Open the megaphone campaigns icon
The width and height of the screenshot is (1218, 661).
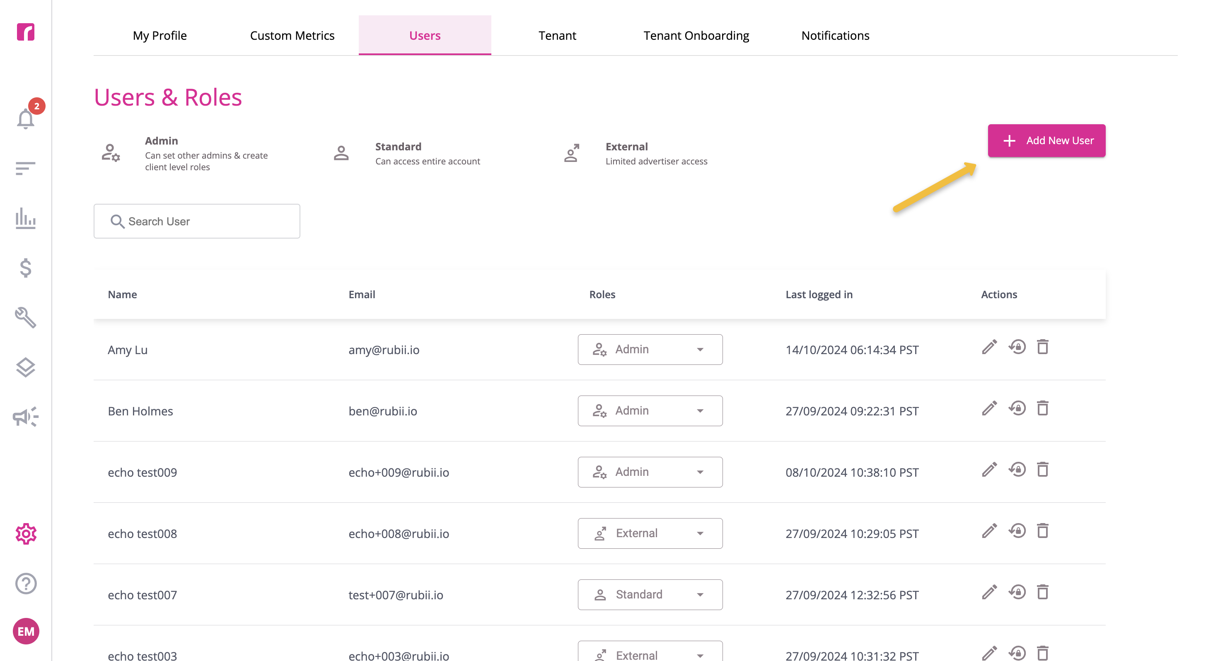[26, 417]
